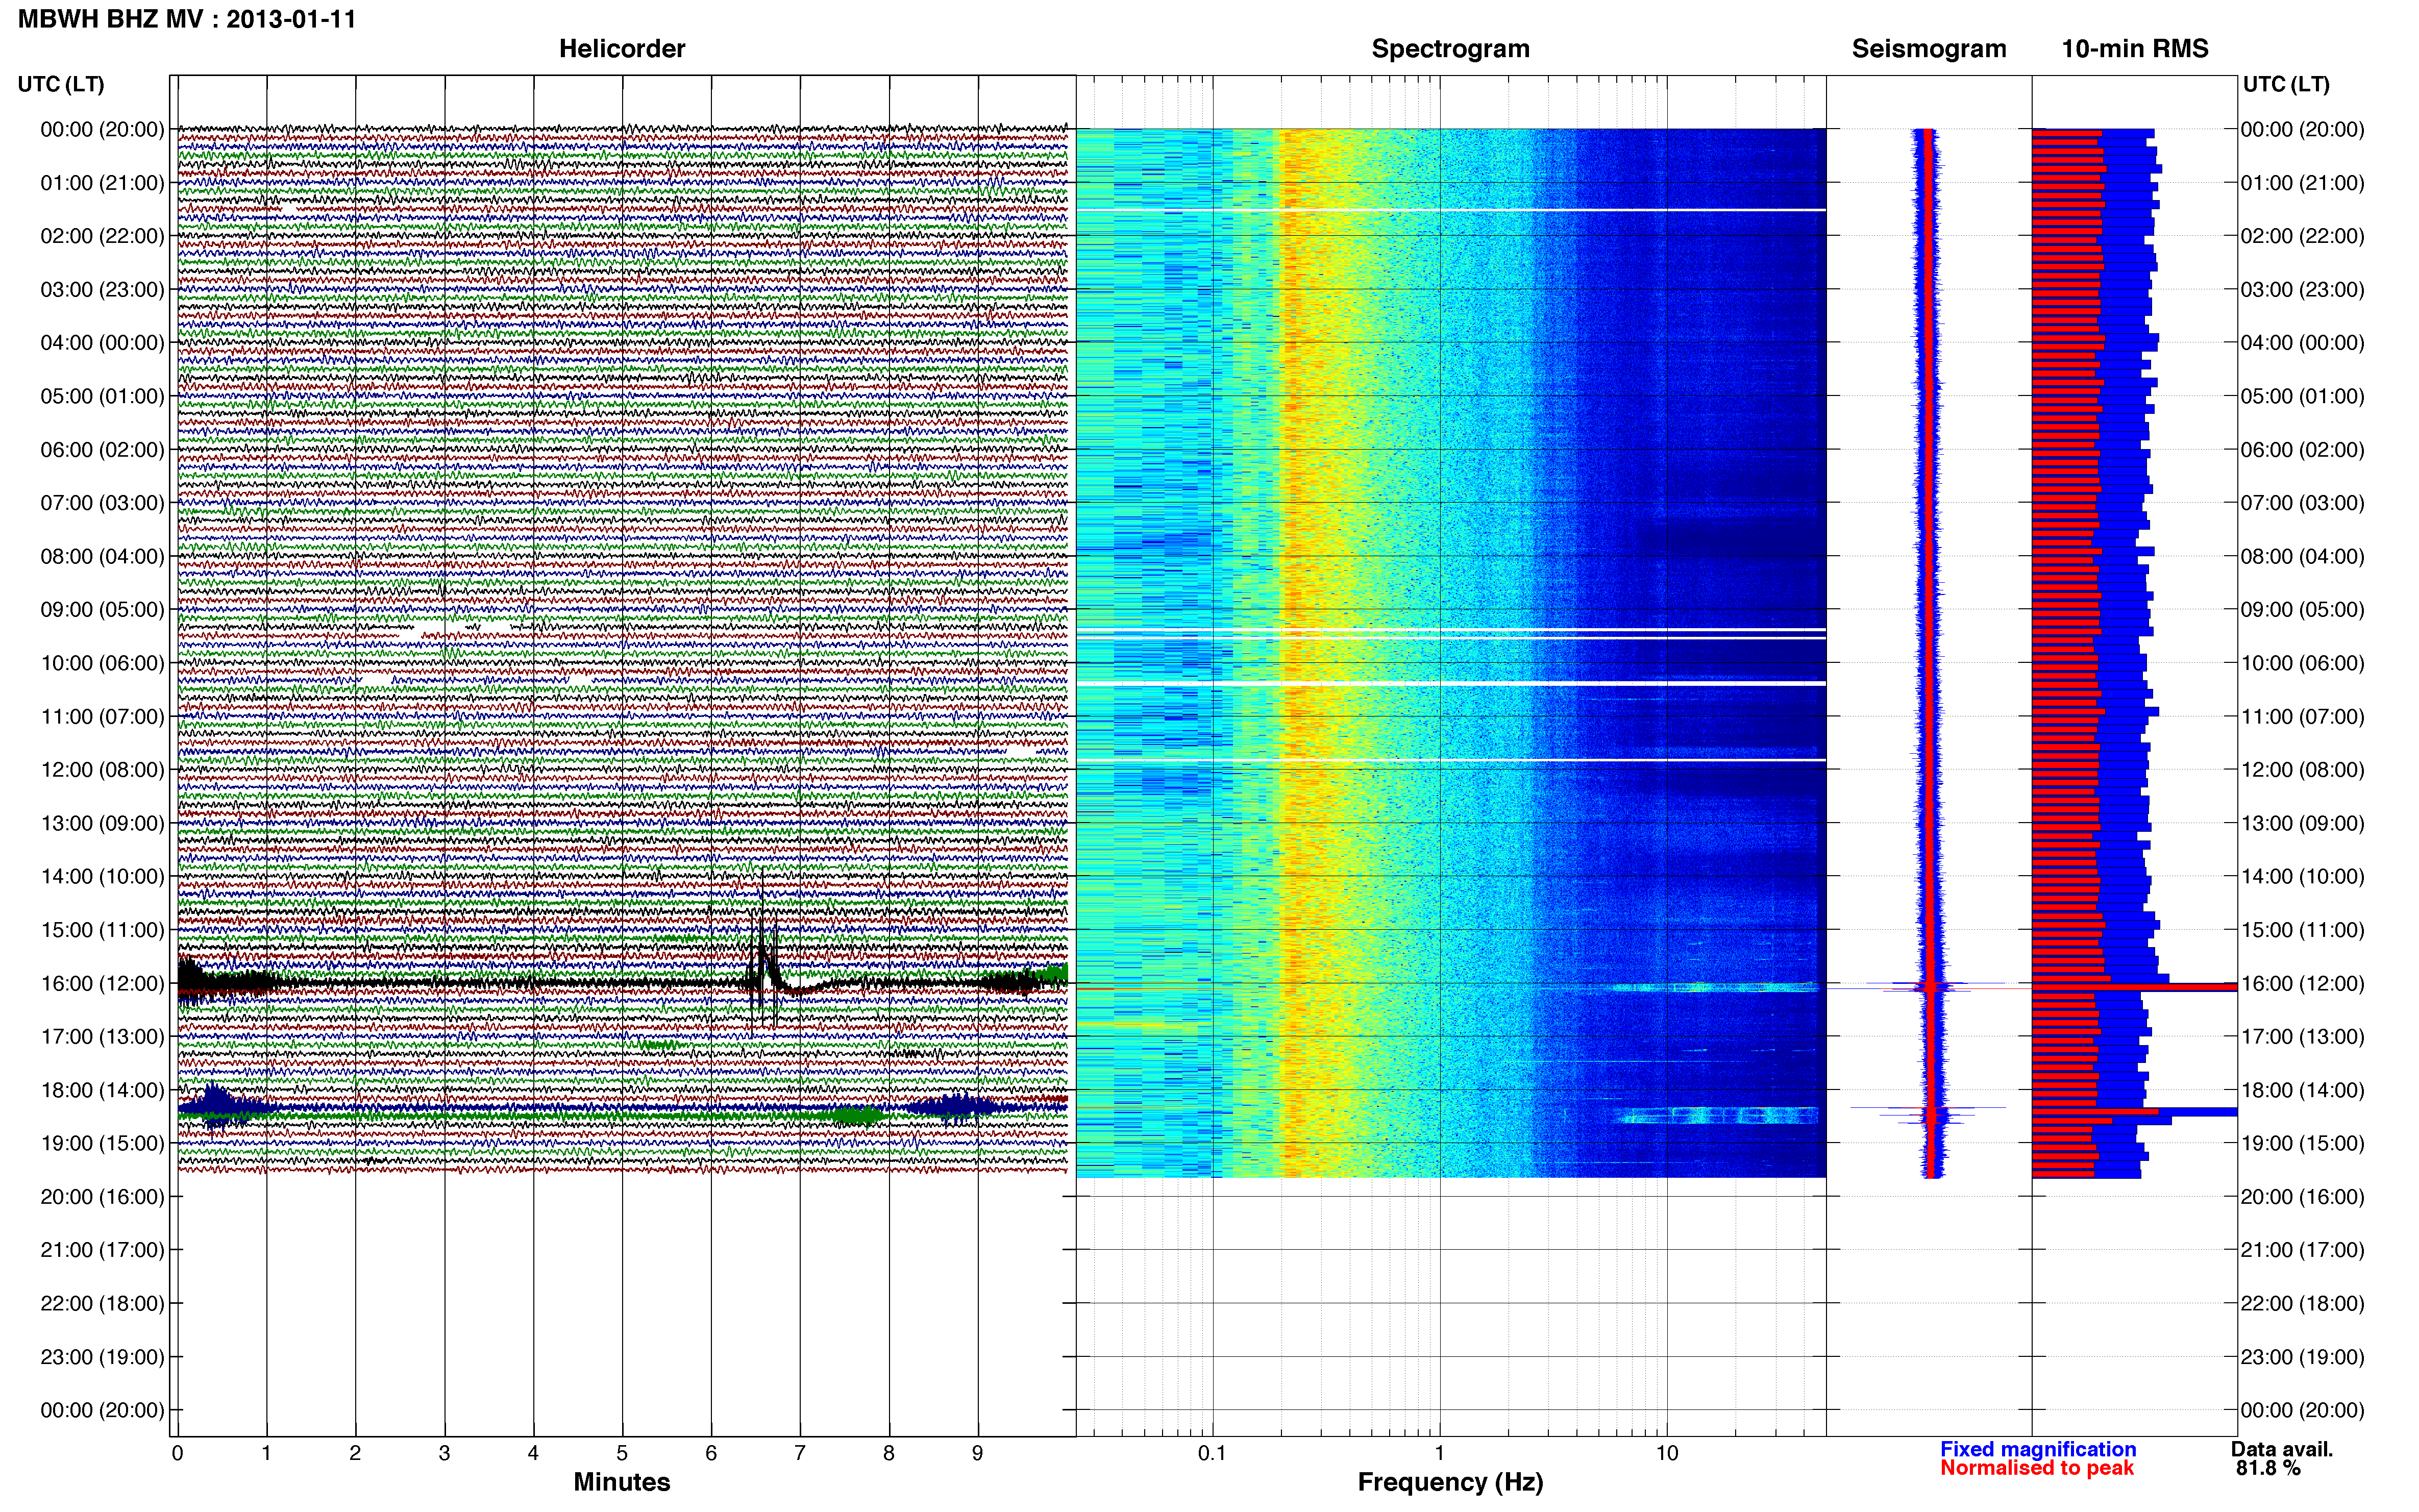This screenshot has width=2419, height=1512.
Task: Click 14:00 (10:00) on the Helicorder time axis
Action: point(102,876)
